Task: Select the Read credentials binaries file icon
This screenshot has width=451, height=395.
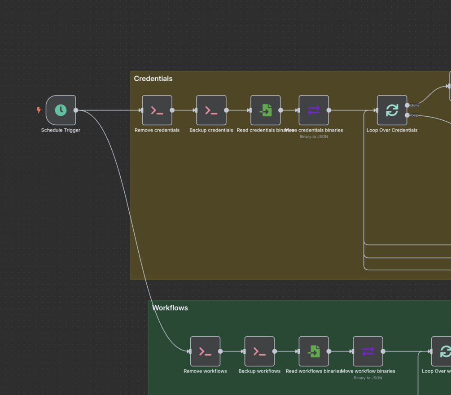Action: click(265, 110)
